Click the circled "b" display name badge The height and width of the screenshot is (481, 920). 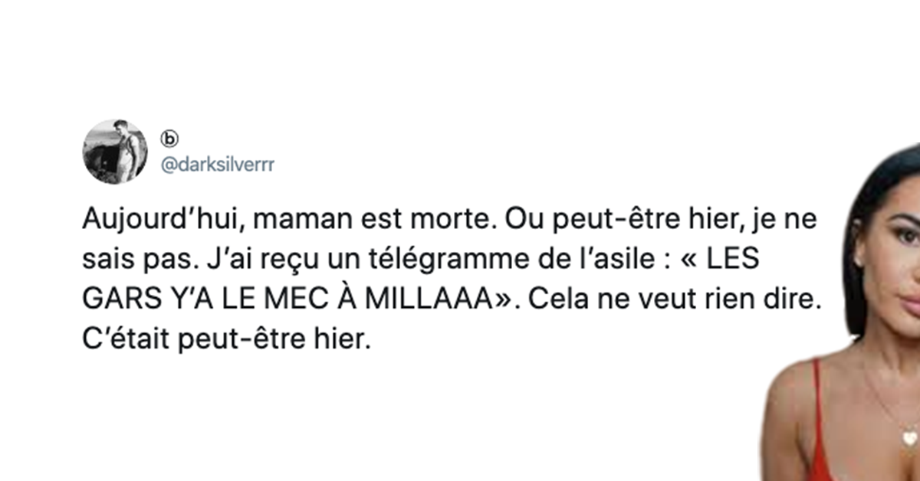pos(169,139)
